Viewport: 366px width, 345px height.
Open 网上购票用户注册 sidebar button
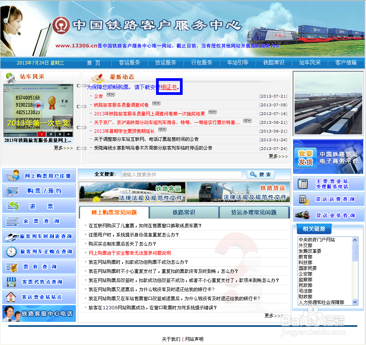pyautogui.click(x=39, y=176)
